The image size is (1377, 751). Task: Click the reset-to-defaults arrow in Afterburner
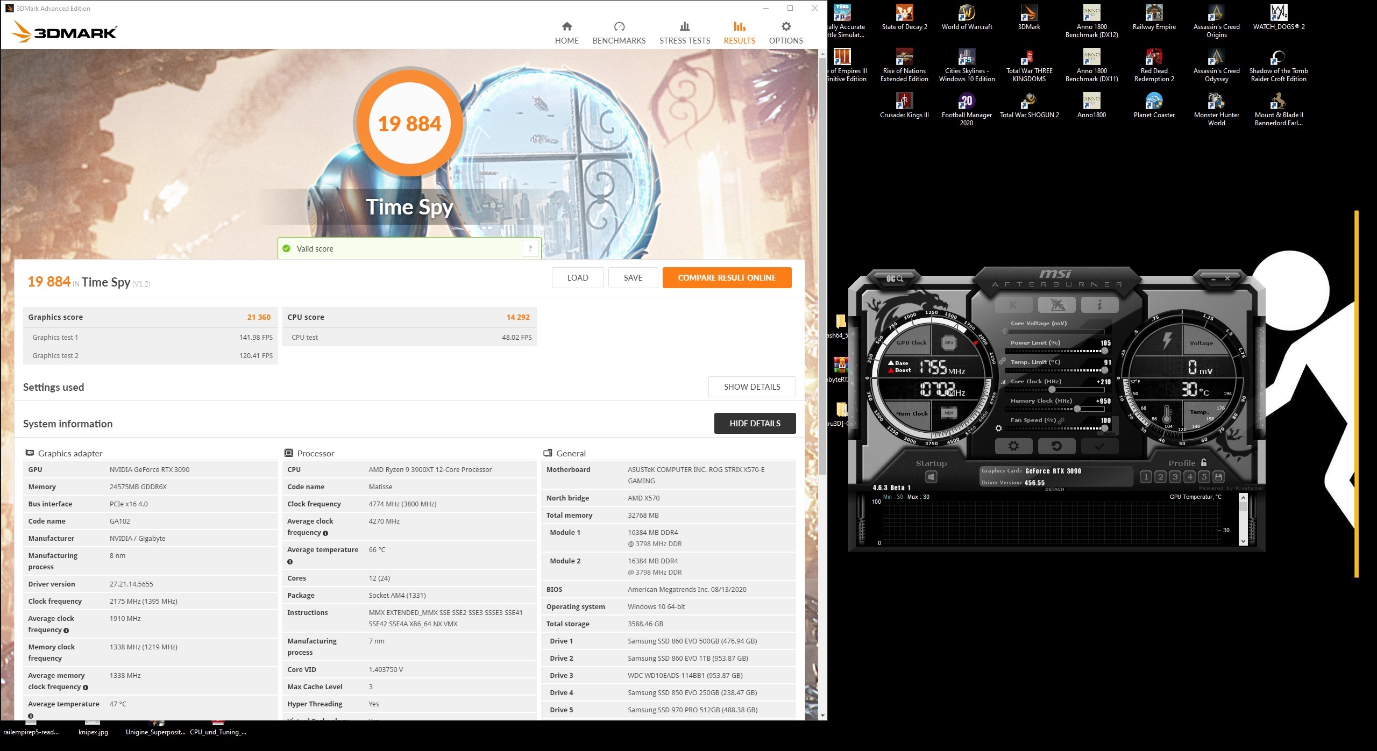(x=1056, y=446)
